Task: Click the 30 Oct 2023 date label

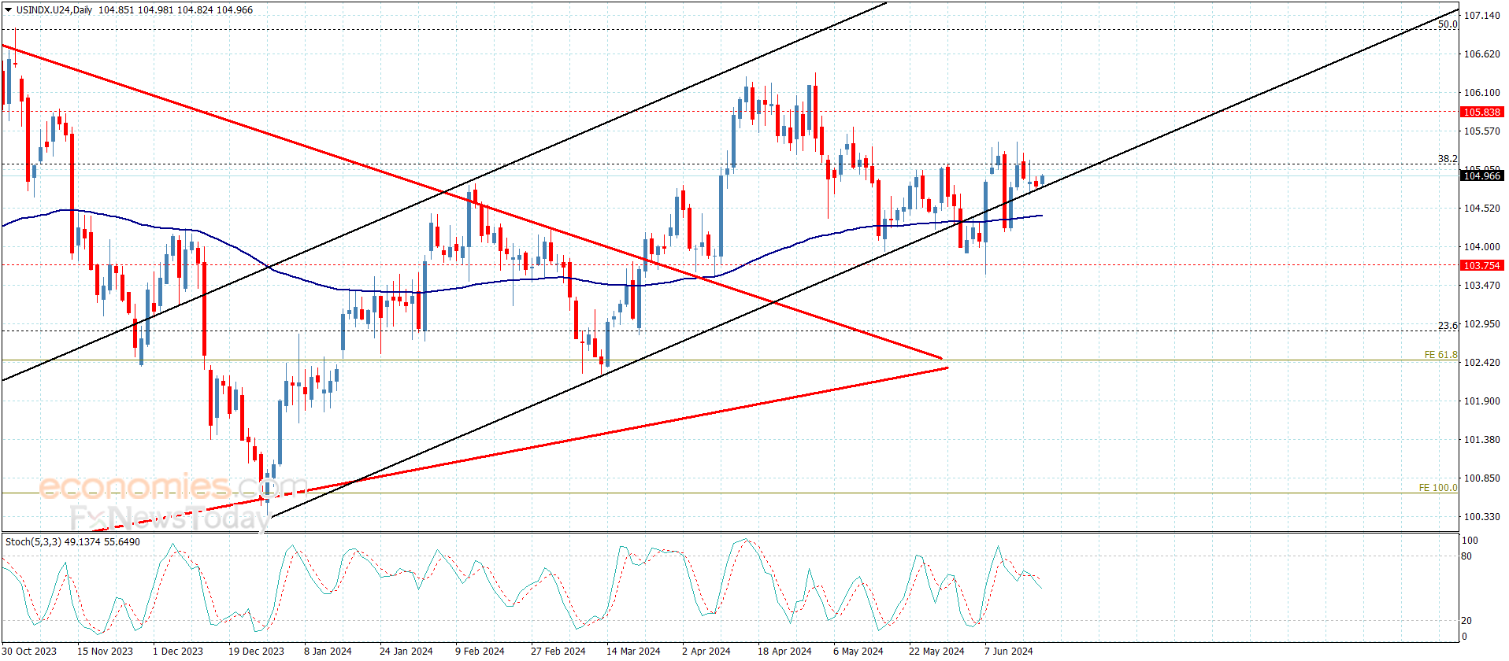Action: pyautogui.click(x=29, y=651)
